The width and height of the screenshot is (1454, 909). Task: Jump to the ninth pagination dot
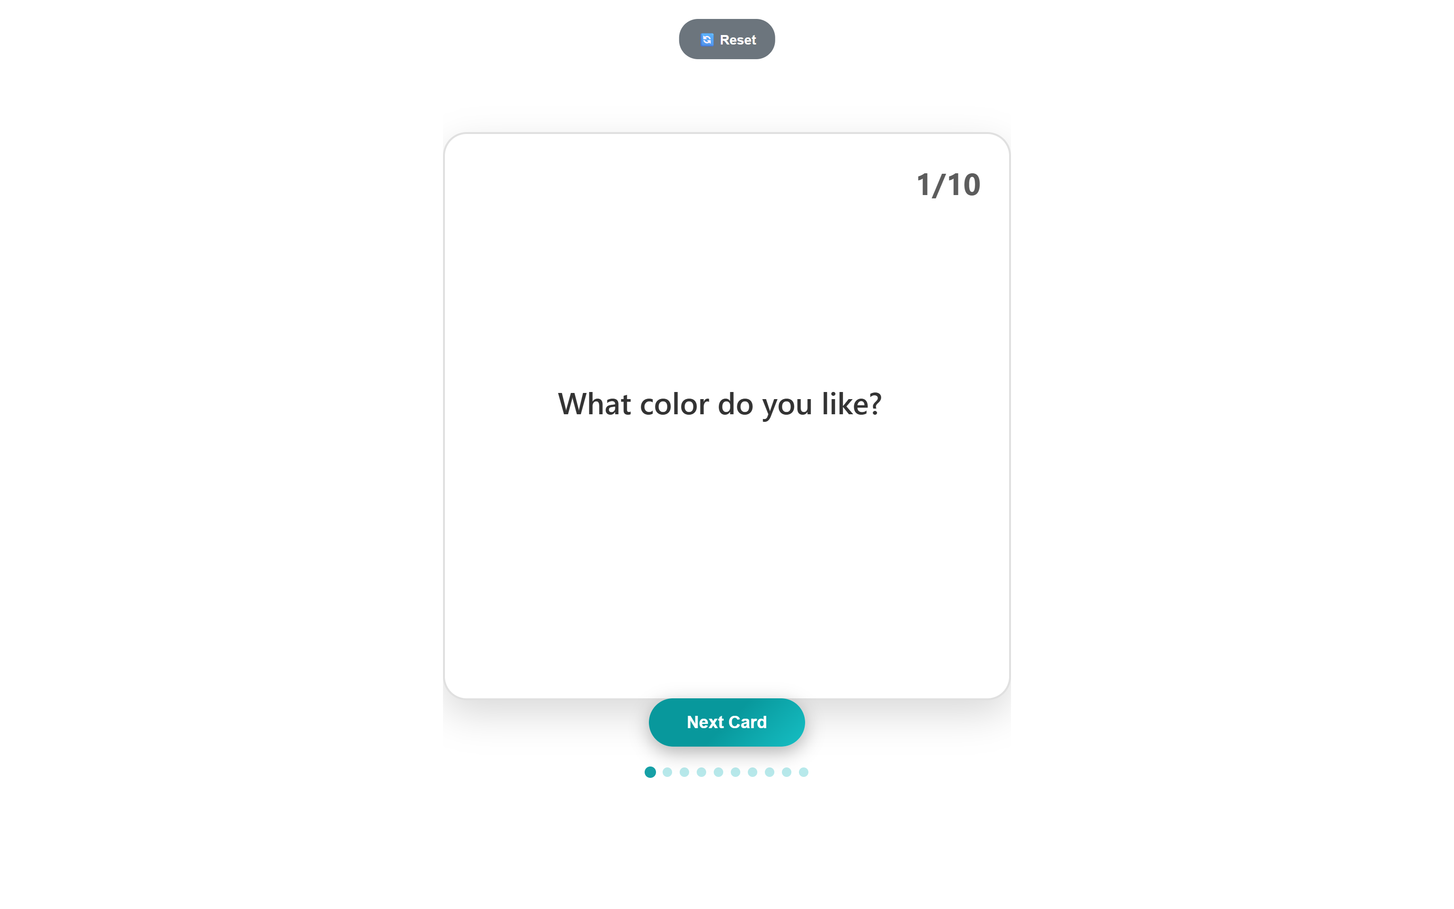coord(787,772)
